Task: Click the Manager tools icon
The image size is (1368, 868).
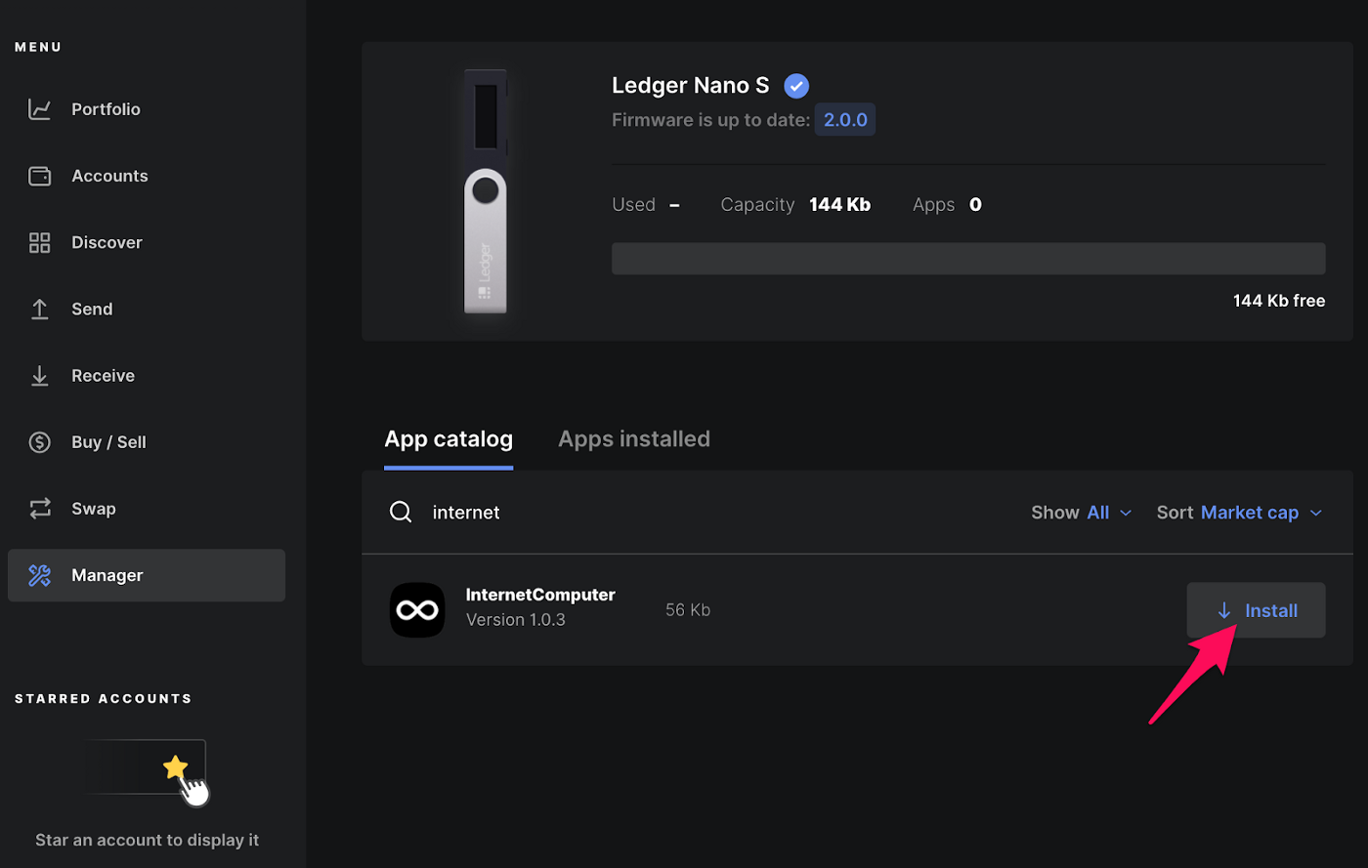Action: point(39,575)
